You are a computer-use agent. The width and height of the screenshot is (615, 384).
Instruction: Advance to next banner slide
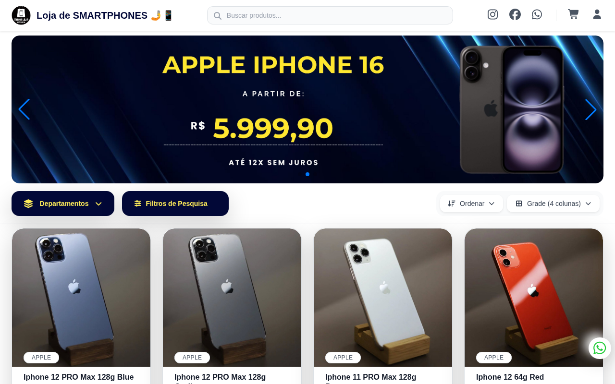point(591,109)
